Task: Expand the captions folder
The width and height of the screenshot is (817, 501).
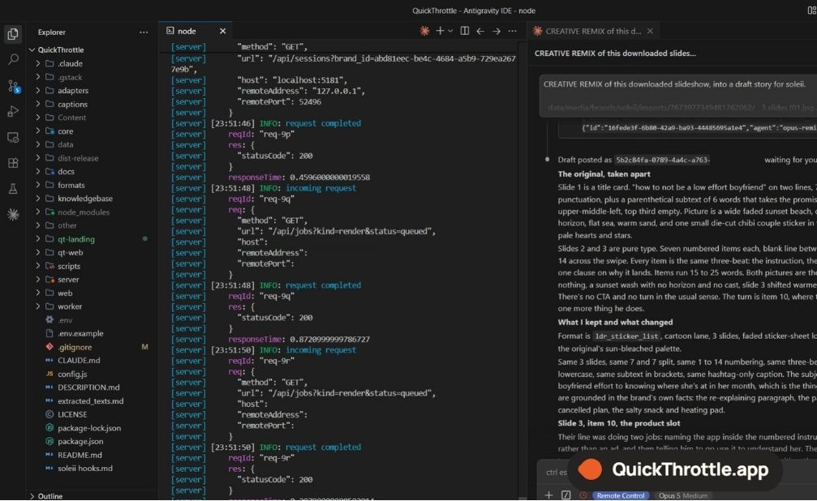Action: click(38, 104)
